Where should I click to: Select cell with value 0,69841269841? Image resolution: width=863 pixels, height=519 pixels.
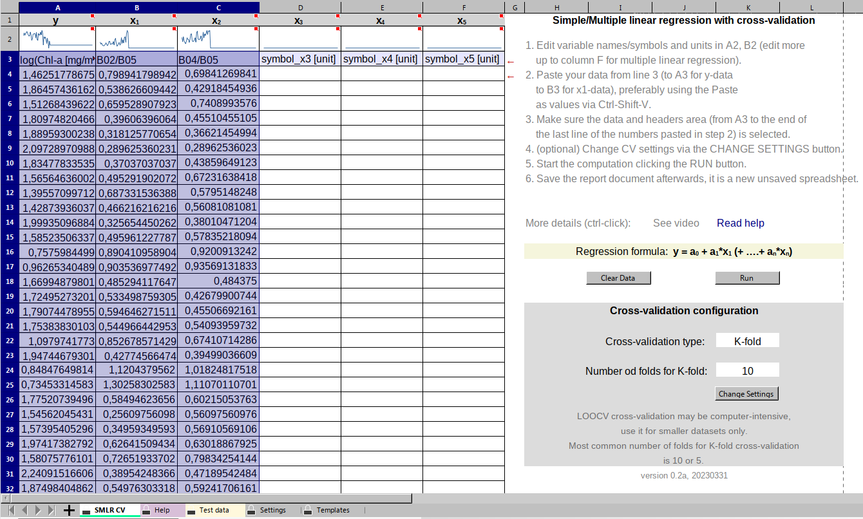pos(218,74)
